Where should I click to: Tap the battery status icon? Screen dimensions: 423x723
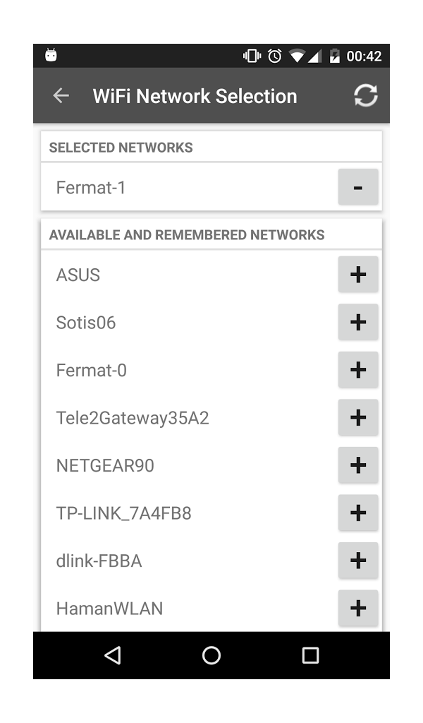(334, 56)
